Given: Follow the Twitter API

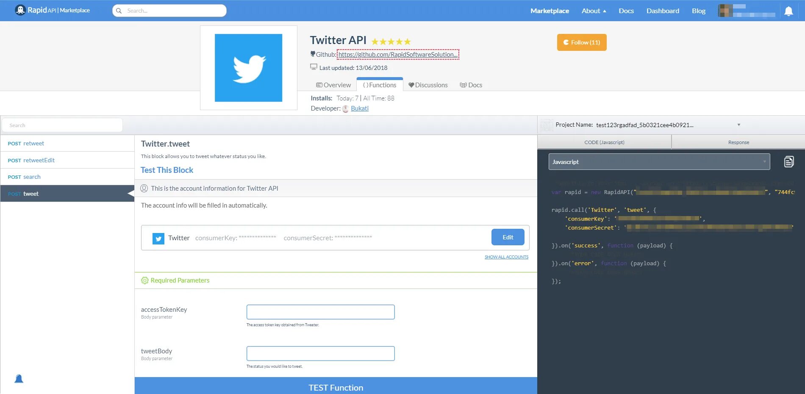Looking at the screenshot, I should point(582,42).
